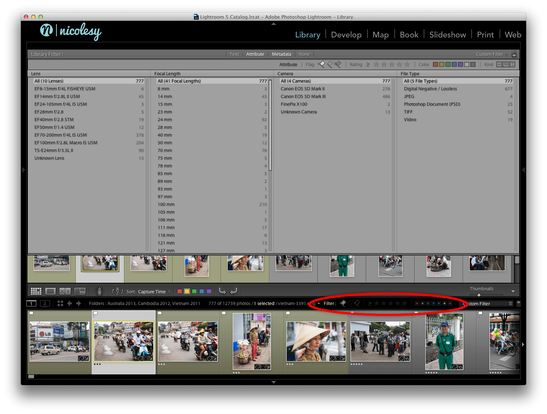
Task: Toggle the flagged filter in the Attribute bar
Action: pyautogui.click(x=321, y=65)
